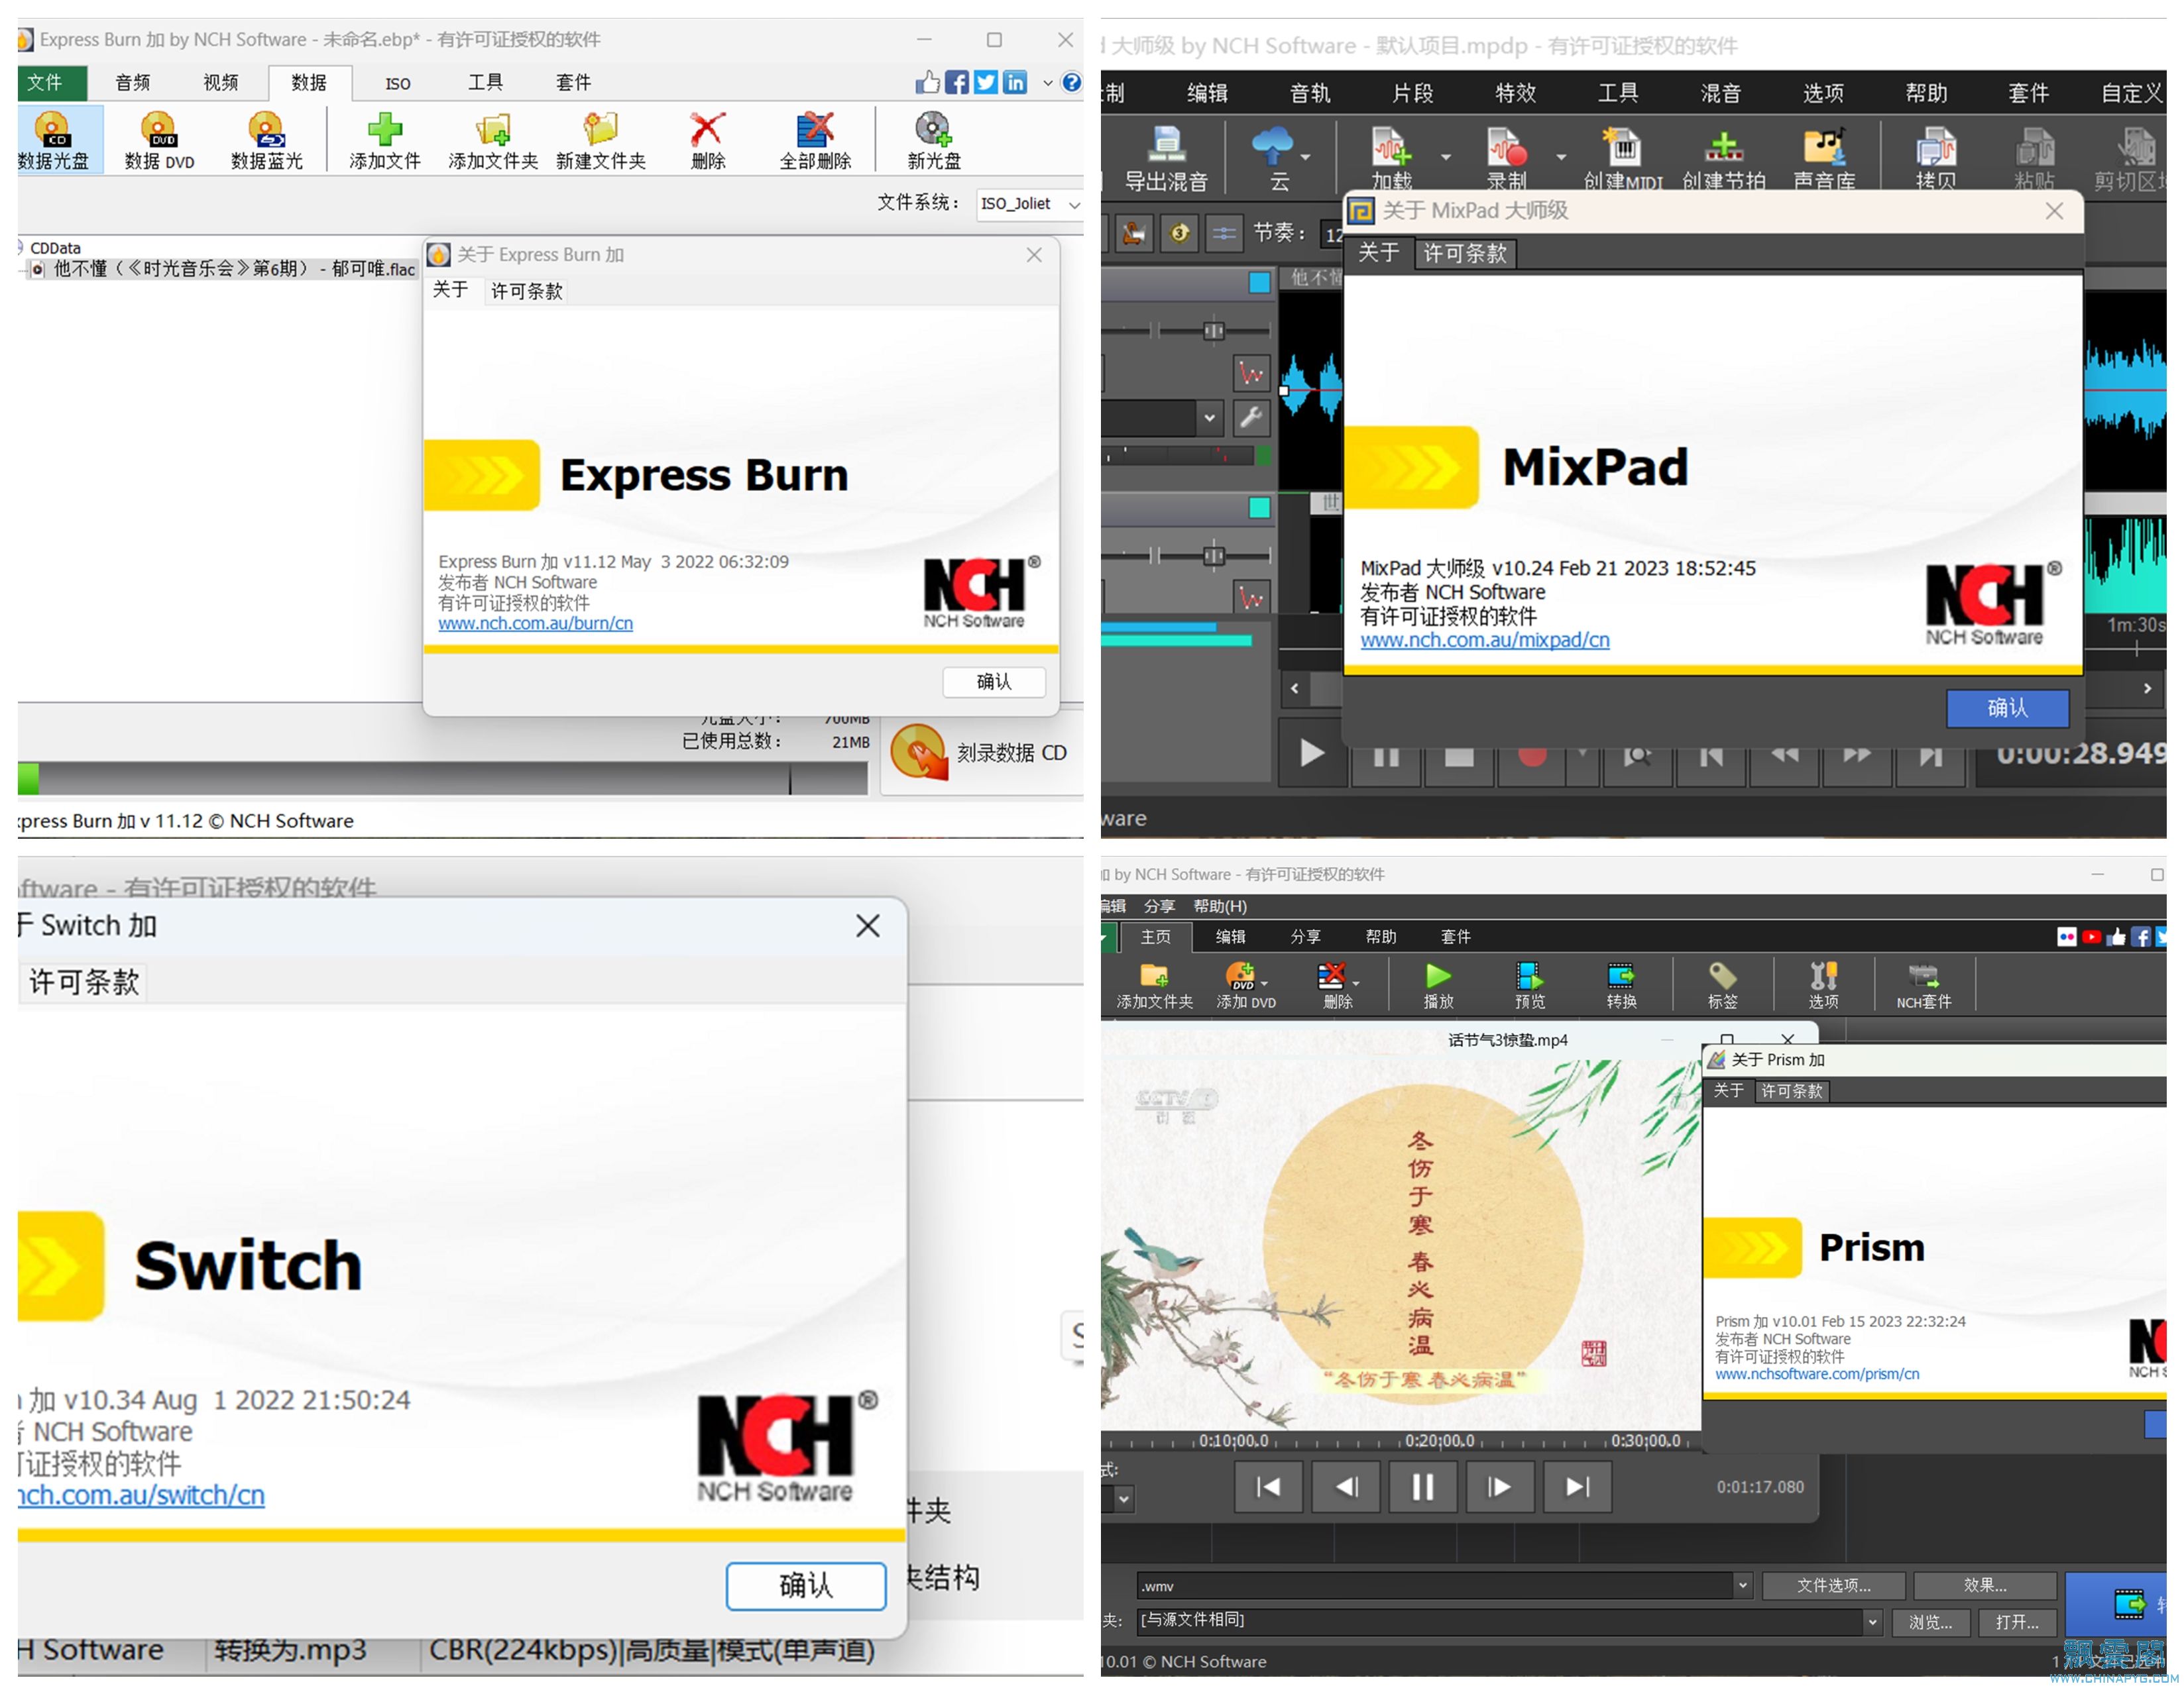Open 选项 options icon in Prism toolbar
The height and width of the screenshot is (1690, 2184).
pos(1823,985)
